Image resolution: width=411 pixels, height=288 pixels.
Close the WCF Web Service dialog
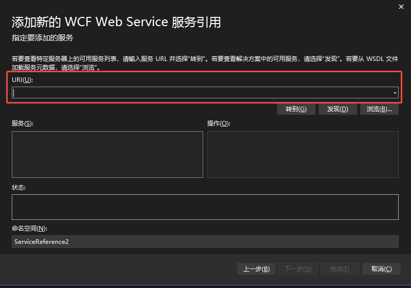click(401, 7)
